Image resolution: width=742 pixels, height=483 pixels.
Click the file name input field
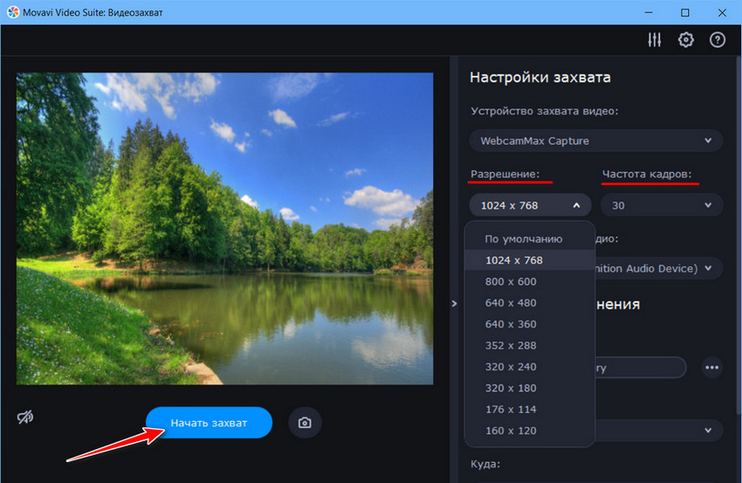point(640,368)
